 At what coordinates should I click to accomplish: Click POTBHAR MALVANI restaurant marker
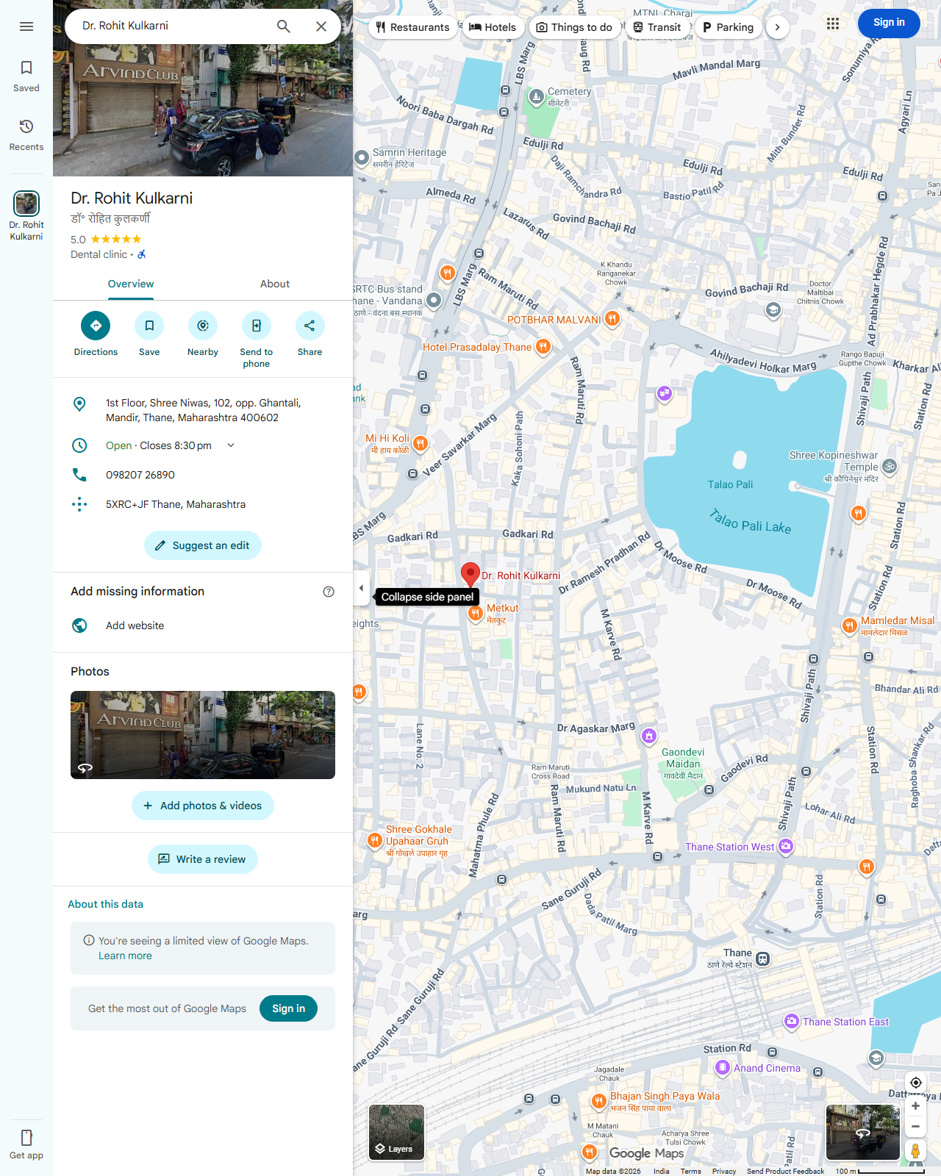(612, 319)
